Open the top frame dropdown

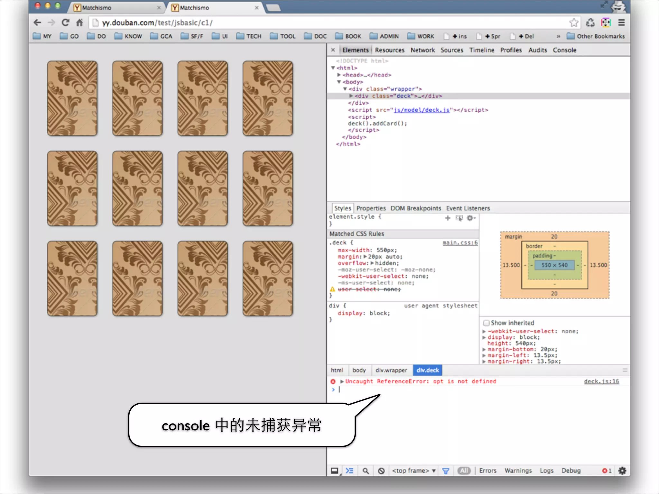point(413,471)
